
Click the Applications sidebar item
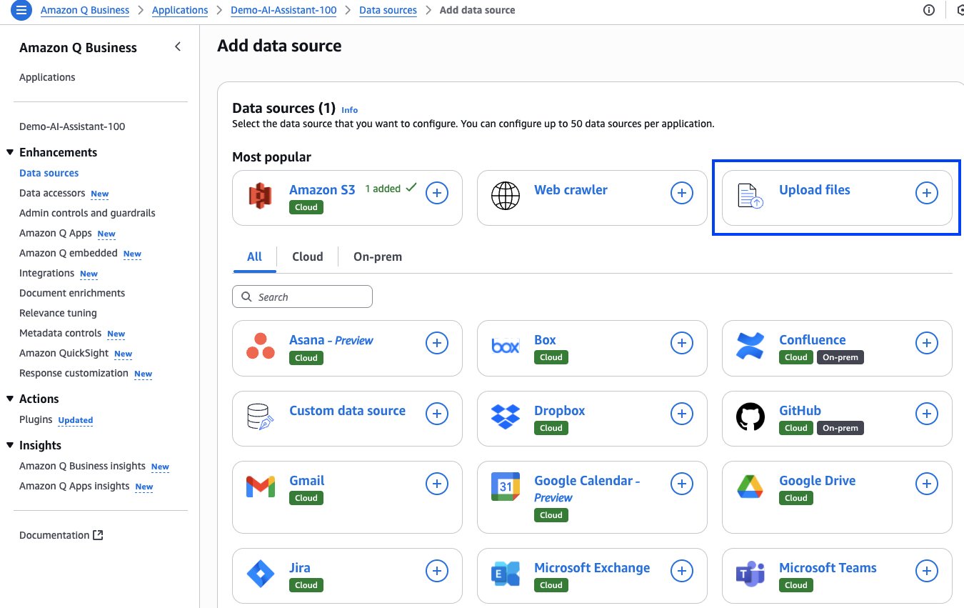pos(47,77)
